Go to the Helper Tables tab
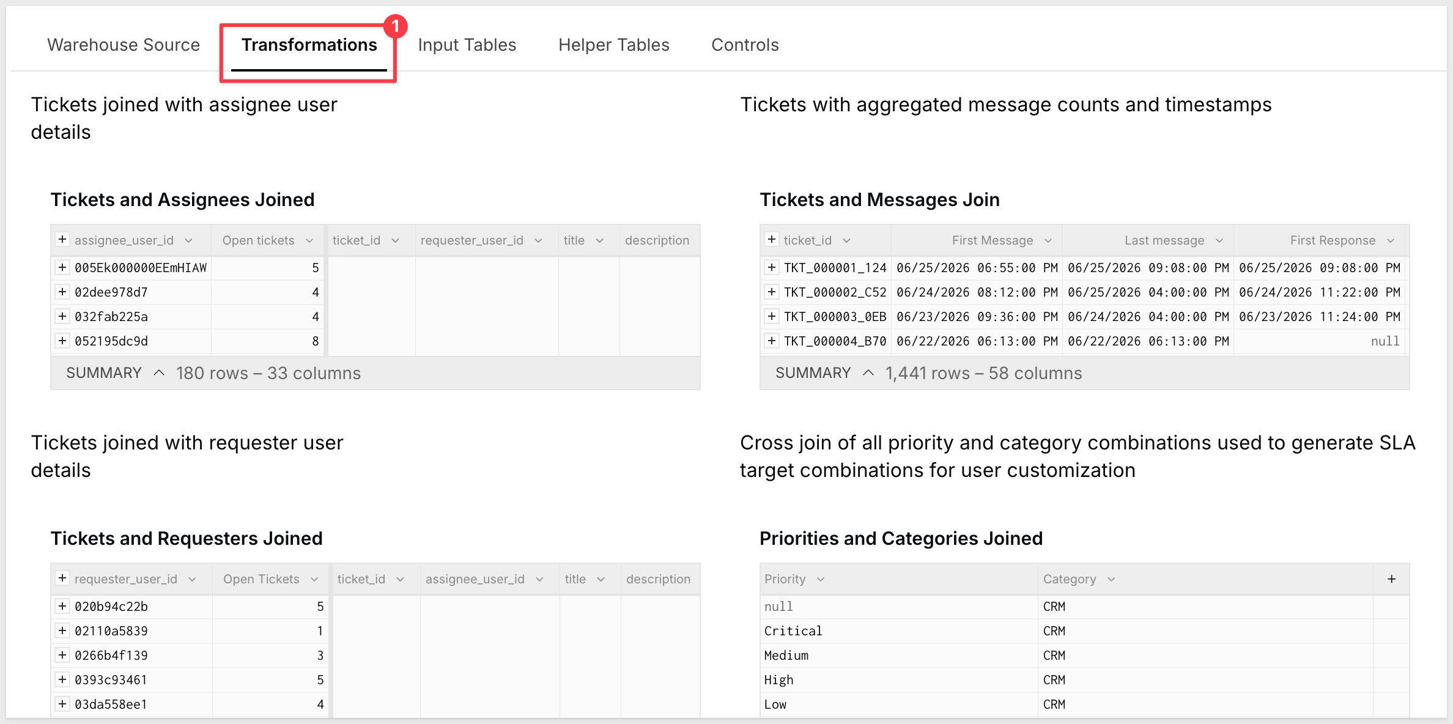Screen dimensions: 1453x724 [614, 45]
